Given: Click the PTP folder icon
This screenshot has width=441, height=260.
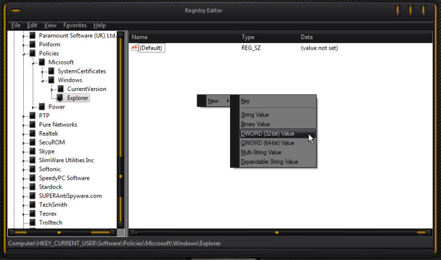Looking at the screenshot, I should pos(33,115).
